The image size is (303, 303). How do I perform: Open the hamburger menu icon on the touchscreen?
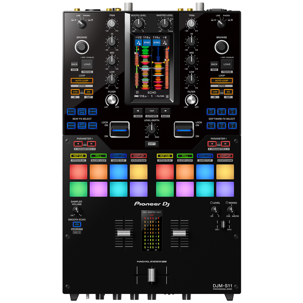pyautogui.click(x=167, y=96)
